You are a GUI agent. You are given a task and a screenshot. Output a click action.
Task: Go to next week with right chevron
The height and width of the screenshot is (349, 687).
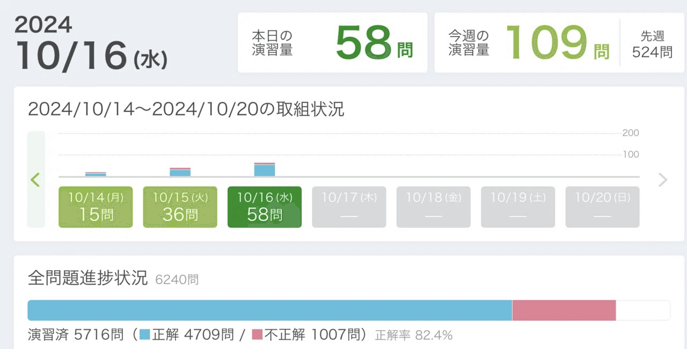(663, 180)
